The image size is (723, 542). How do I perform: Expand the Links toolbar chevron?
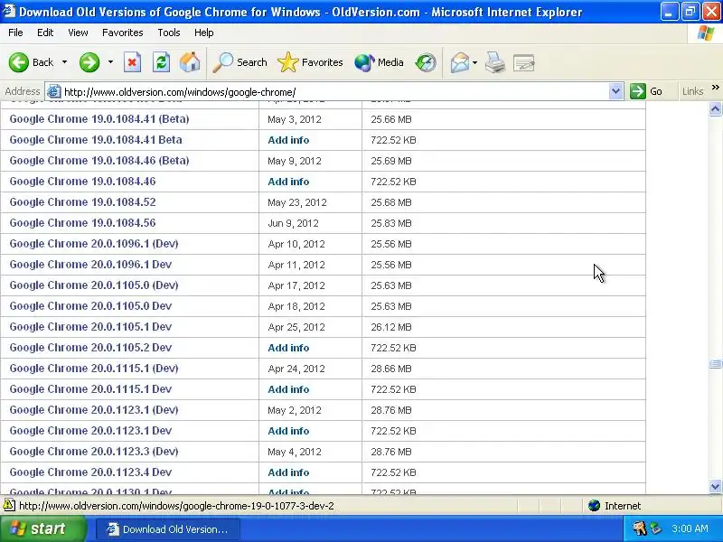tap(715, 87)
